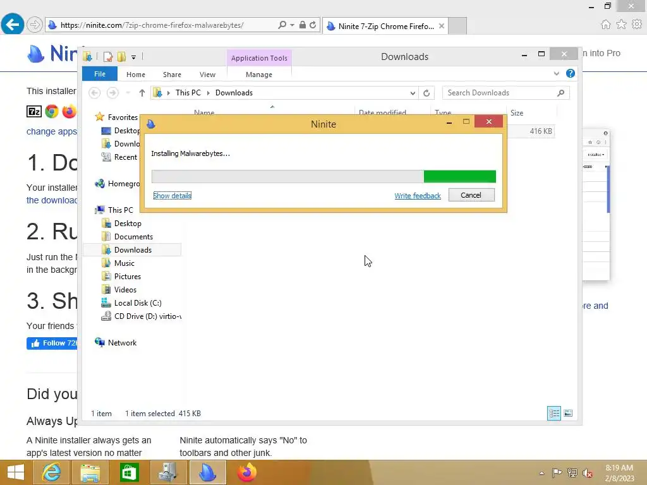Open File Explorer from the taskbar
647x485 pixels.
(x=90, y=472)
